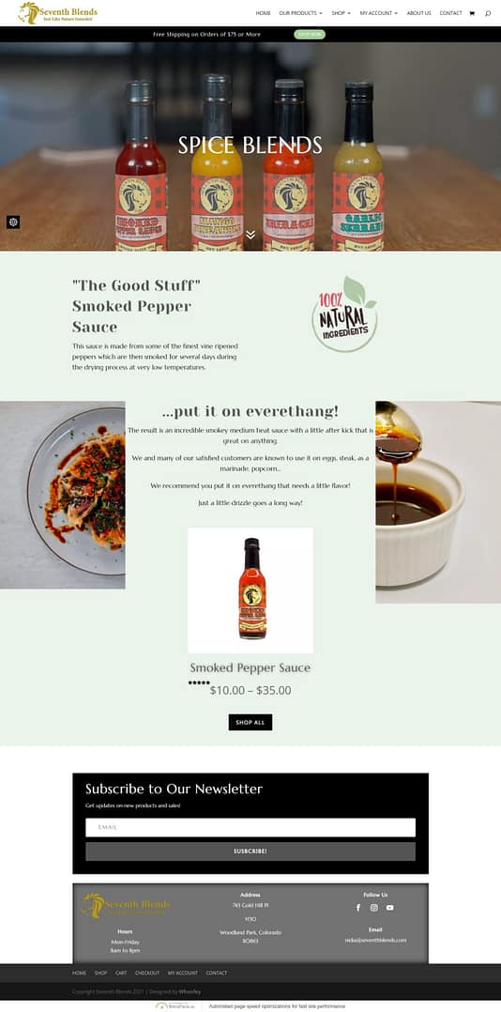The height and width of the screenshot is (1012, 501).
Task: Open the search magnifier icon
Action: 488,13
